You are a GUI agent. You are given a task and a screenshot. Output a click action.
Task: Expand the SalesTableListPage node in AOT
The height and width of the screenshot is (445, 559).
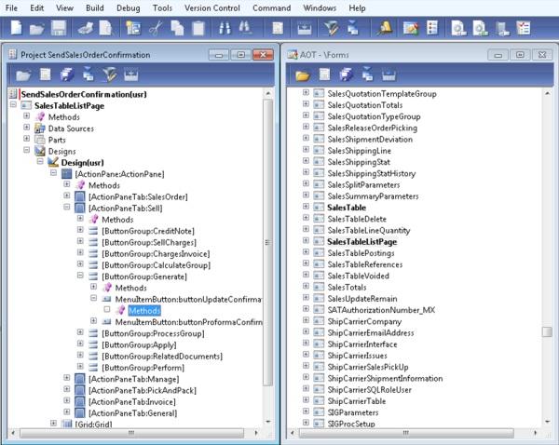pos(307,242)
